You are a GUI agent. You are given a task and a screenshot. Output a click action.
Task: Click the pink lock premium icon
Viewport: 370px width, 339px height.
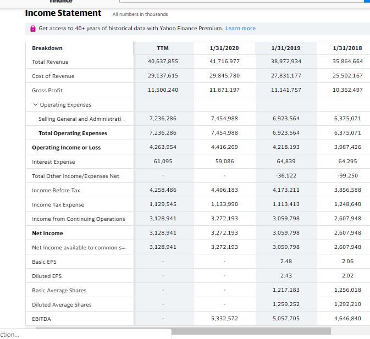33,28
